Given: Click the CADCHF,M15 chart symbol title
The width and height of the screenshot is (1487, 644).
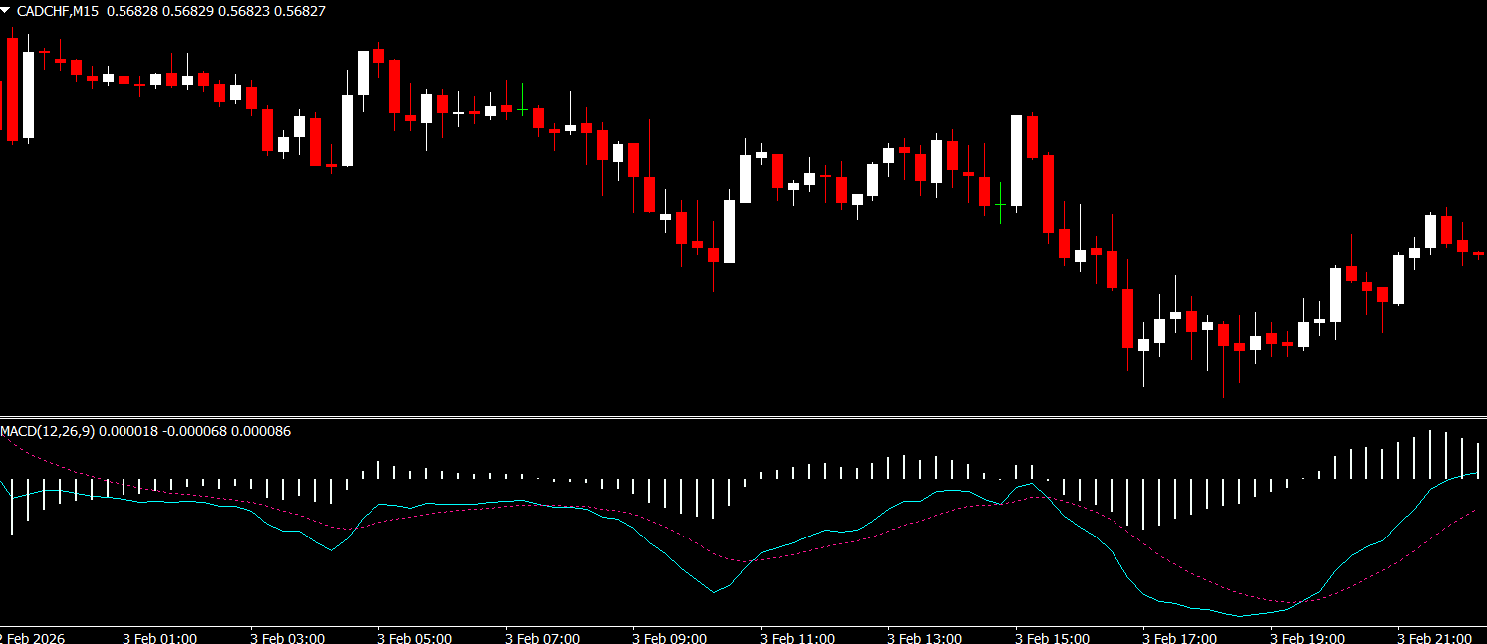Looking at the screenshot, I should tap(58, 11).
